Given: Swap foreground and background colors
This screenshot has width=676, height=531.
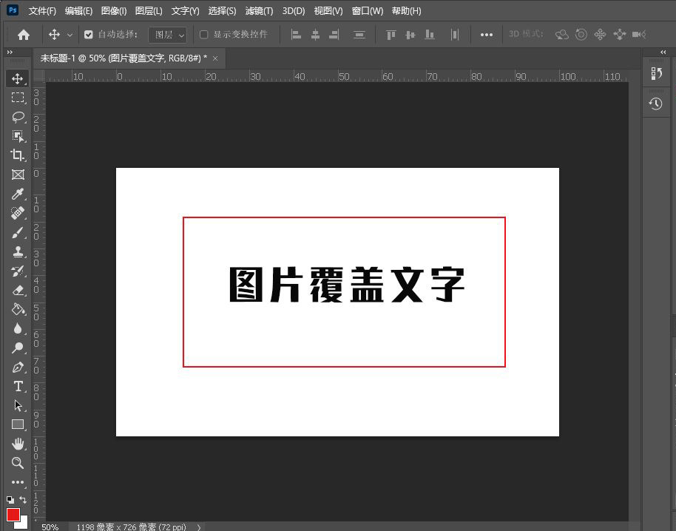Looking at the screenshot, I should tap(24, 499).
